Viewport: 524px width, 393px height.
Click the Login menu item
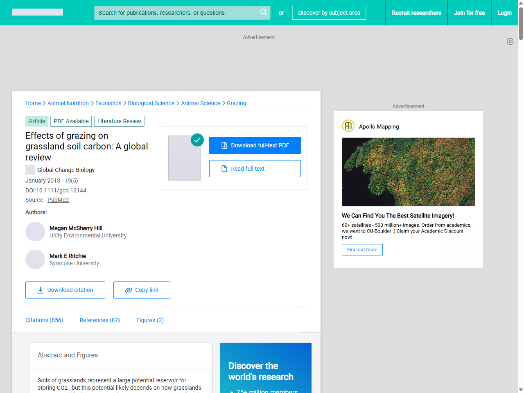tap(504, 13)
